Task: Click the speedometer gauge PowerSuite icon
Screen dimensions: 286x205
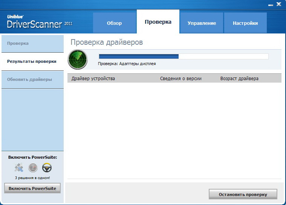Action: 33,168
